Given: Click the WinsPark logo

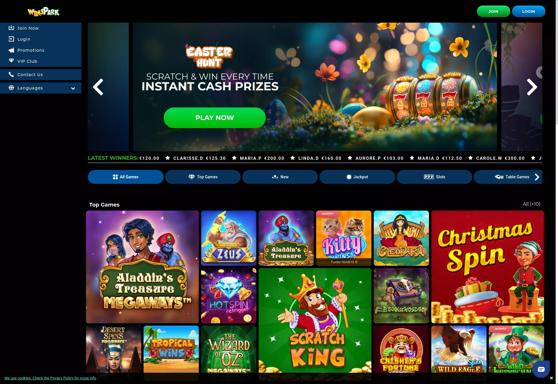Looking at the screenshot, I should pyautogui.click(x=43, y=12).
